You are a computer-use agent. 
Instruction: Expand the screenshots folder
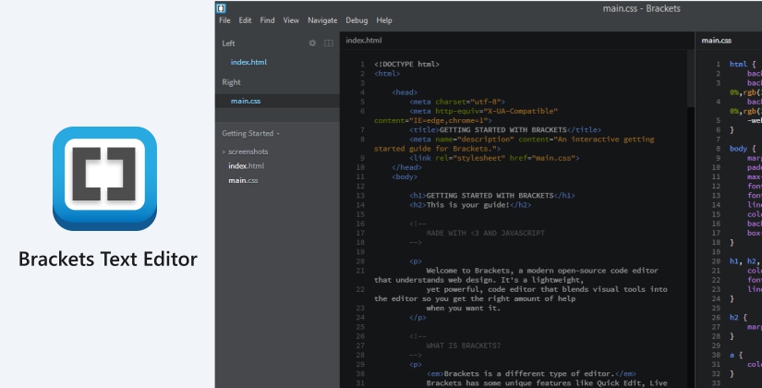click(x=248, y=152)
